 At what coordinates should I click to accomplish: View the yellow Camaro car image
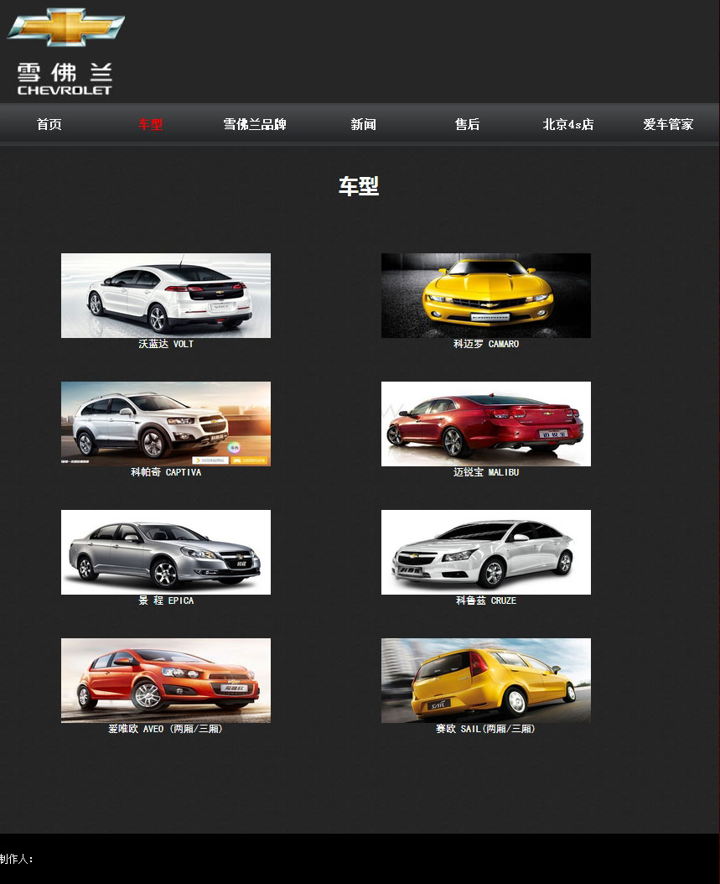(486, 295)
